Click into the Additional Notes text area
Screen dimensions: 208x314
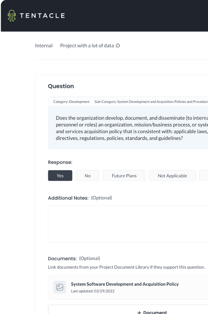point(128,224)
